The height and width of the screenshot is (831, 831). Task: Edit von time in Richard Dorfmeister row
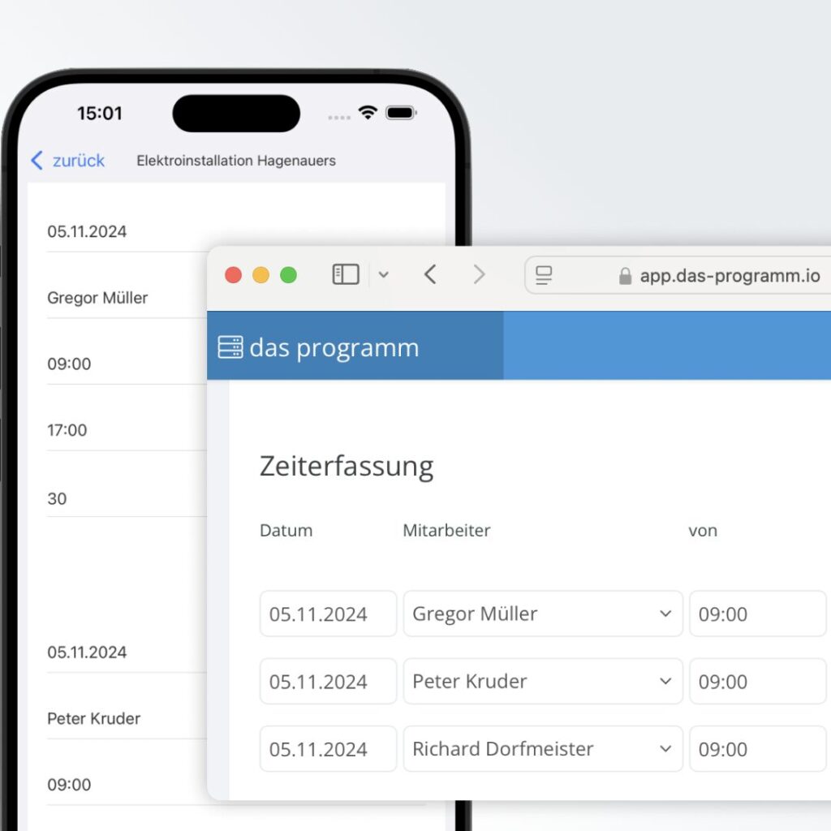click(x=758, y=749)
